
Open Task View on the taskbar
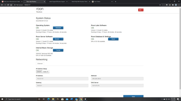44,99
